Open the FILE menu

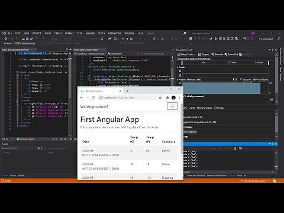(9, 33)
